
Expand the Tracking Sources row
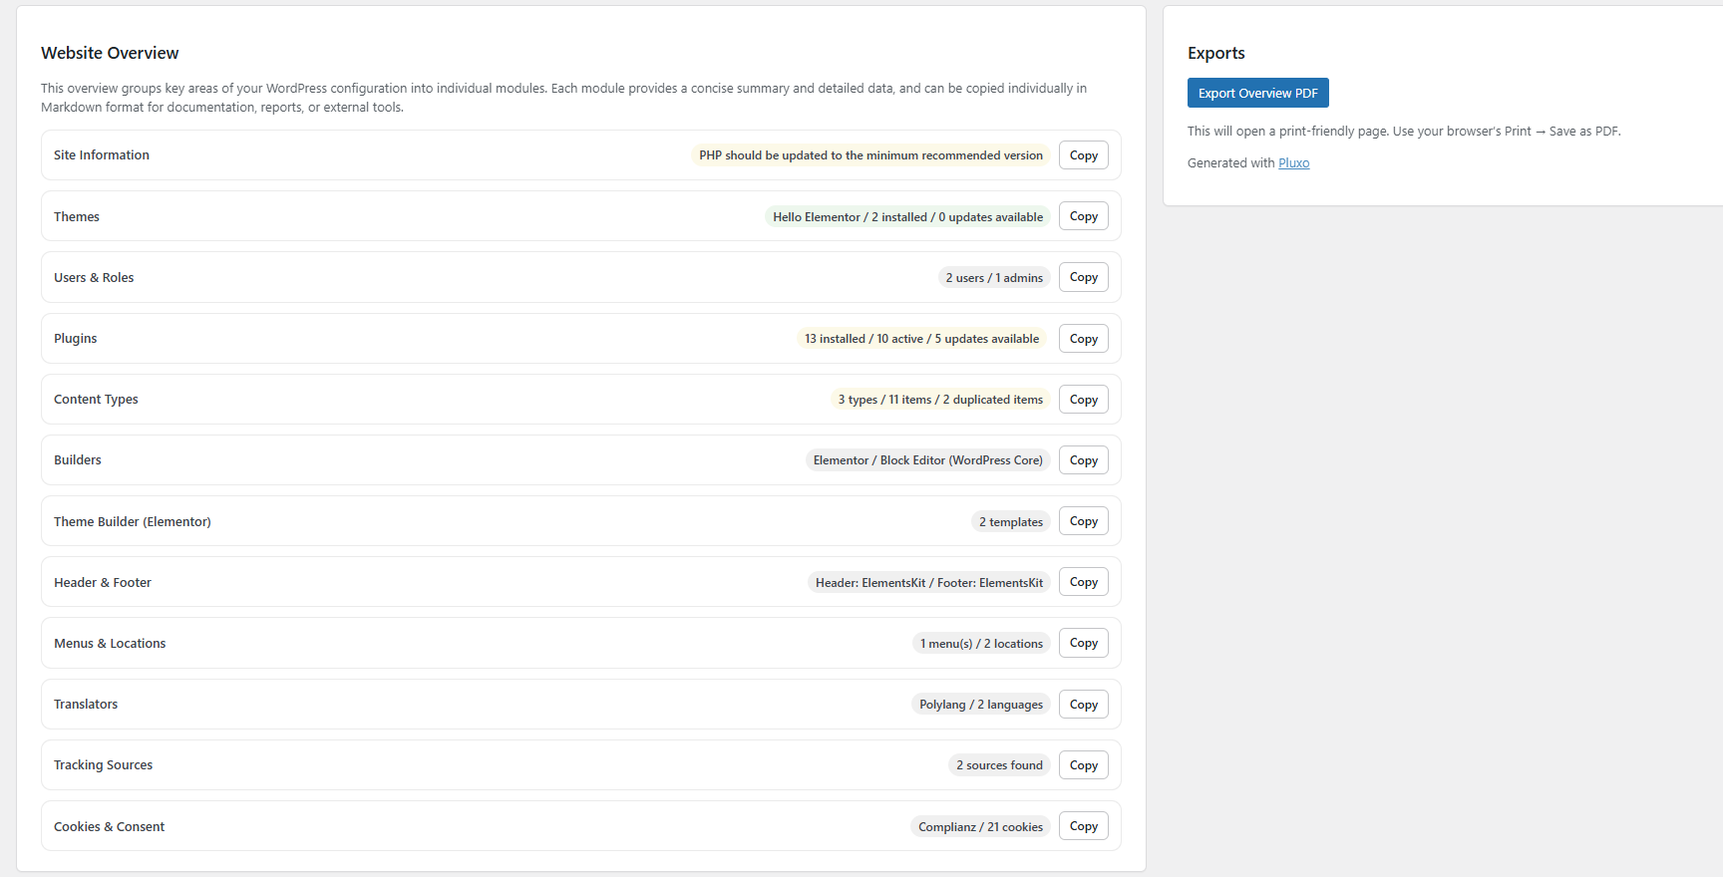point(104,765)
